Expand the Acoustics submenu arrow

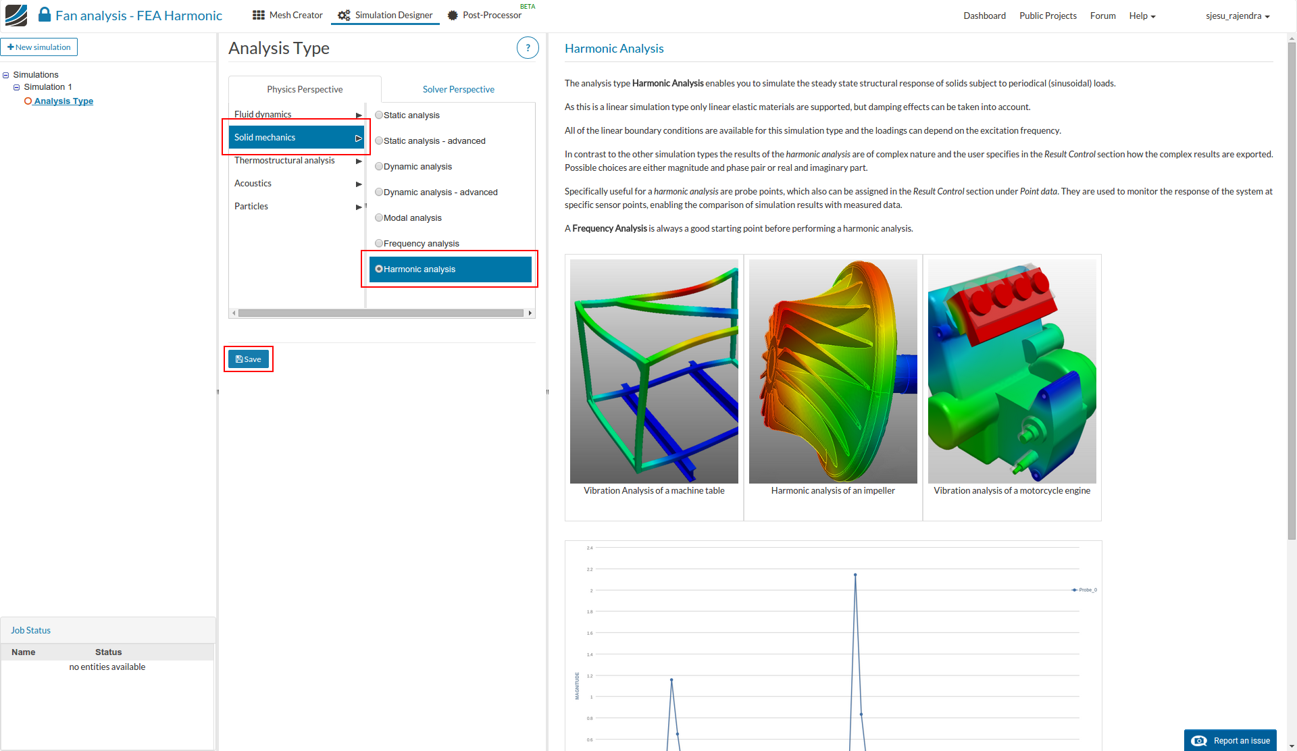[359, 184]
